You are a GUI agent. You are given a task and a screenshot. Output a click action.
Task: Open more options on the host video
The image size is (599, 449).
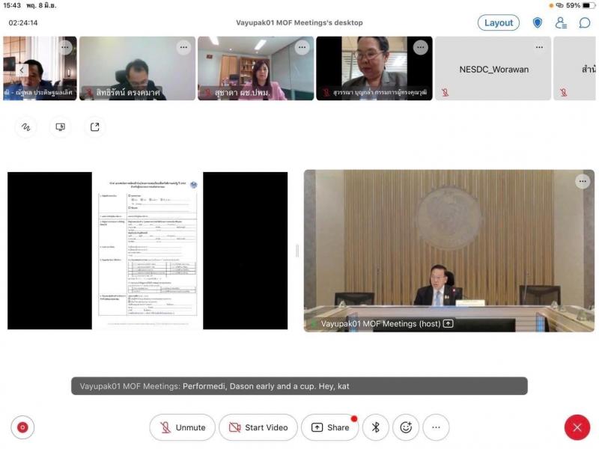coord(583,181)
